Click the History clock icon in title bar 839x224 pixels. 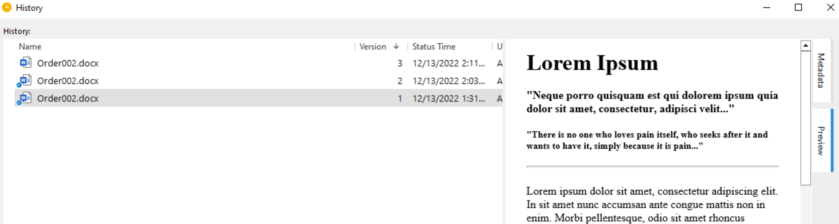click(x=7, y=7)
